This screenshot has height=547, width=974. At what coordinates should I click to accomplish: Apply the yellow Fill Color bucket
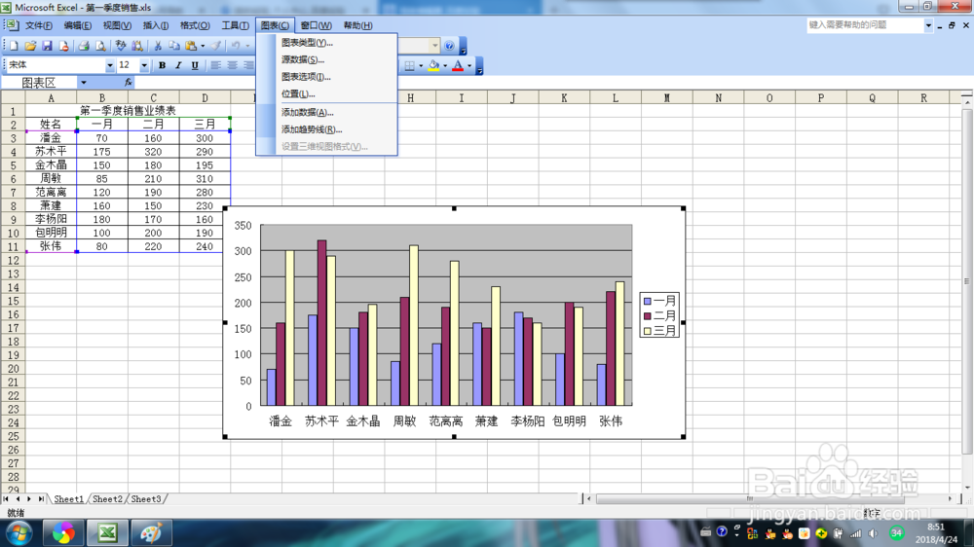point(433,66)
